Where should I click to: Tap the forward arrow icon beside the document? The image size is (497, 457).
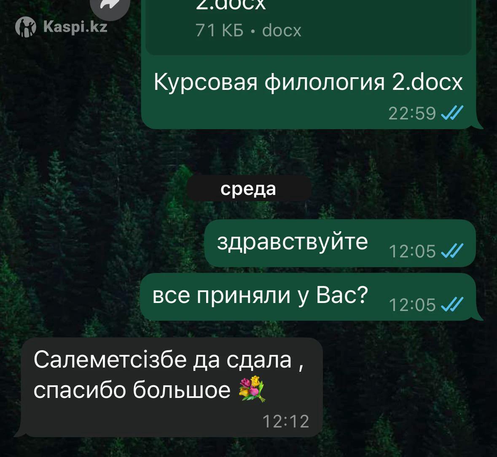[110, 6]
